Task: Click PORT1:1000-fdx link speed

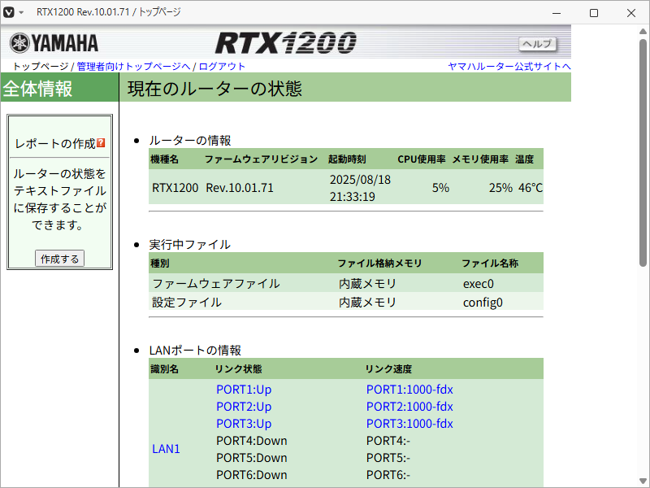Action: tap(409, 390)
